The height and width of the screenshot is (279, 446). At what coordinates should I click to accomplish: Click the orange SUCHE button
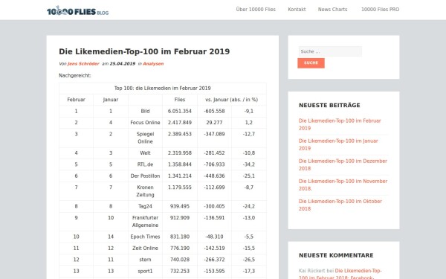(311, 63)
